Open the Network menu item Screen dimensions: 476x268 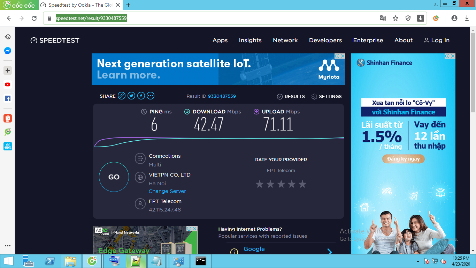coord(285,40)
